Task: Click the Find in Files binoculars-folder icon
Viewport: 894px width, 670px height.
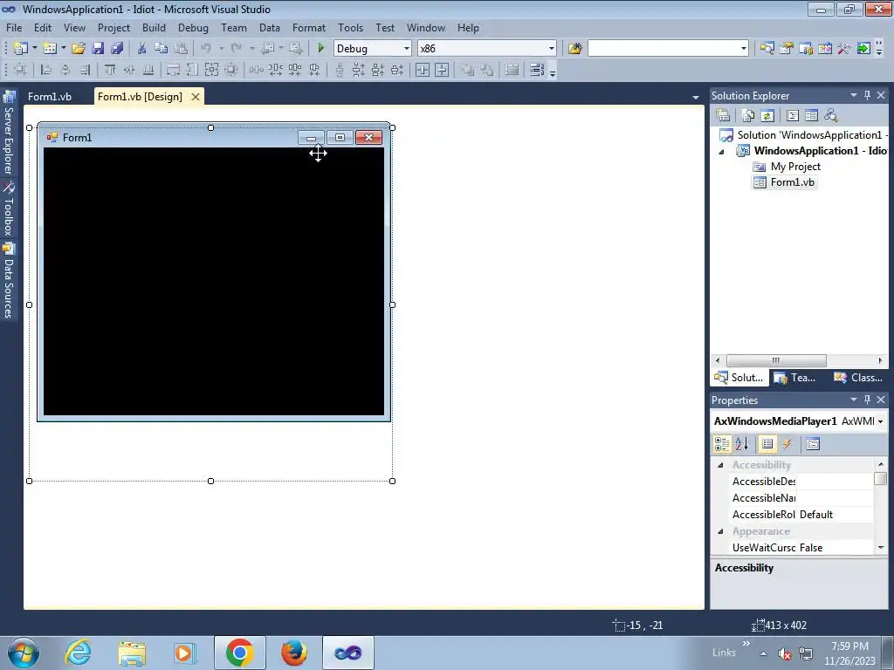Action: tap(574, 49)
